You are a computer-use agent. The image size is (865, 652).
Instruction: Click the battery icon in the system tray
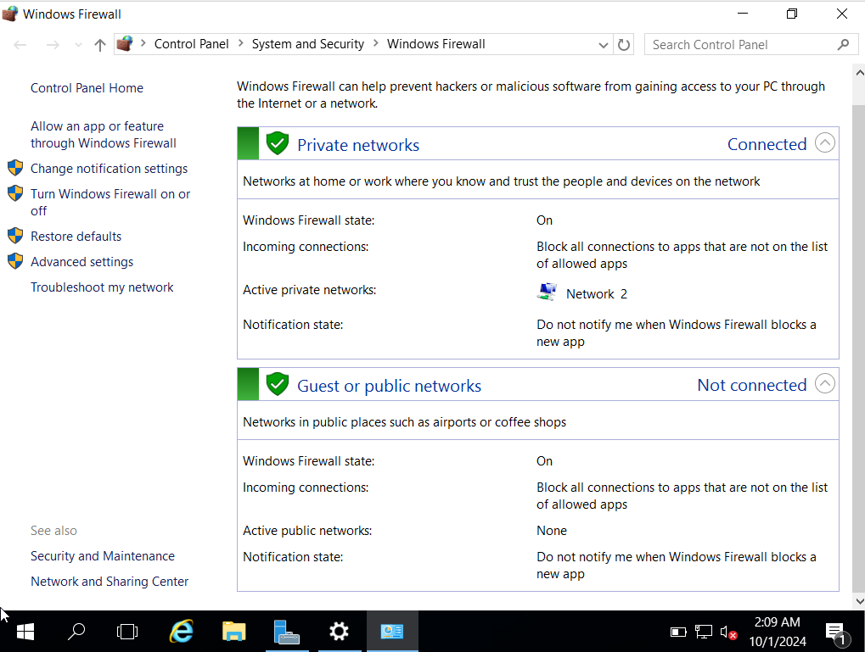pos(678,632)
